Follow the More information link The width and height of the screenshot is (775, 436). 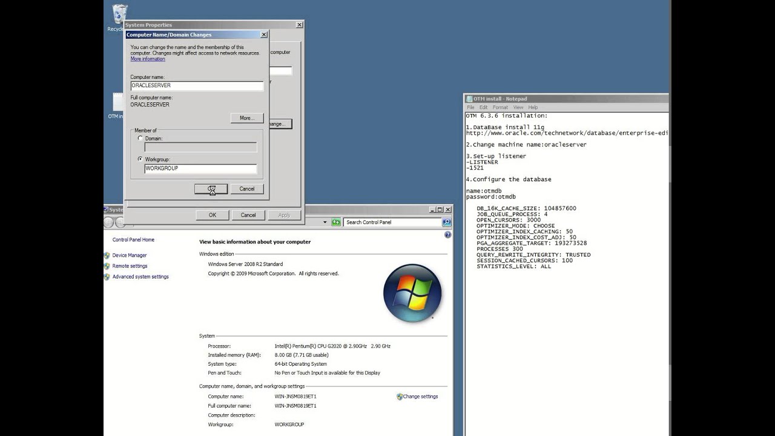(x=148, y=59)
